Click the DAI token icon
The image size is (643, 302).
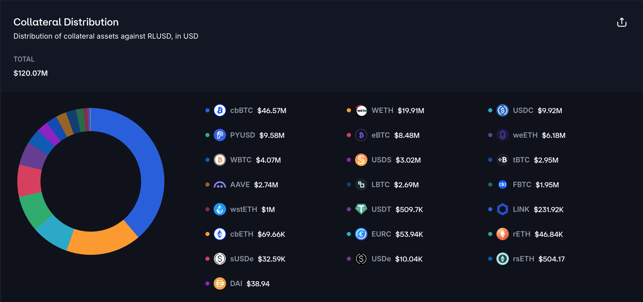click(220, 284)
